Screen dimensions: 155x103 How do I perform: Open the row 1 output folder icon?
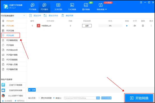pyautogui.click(x=135, y=26)
